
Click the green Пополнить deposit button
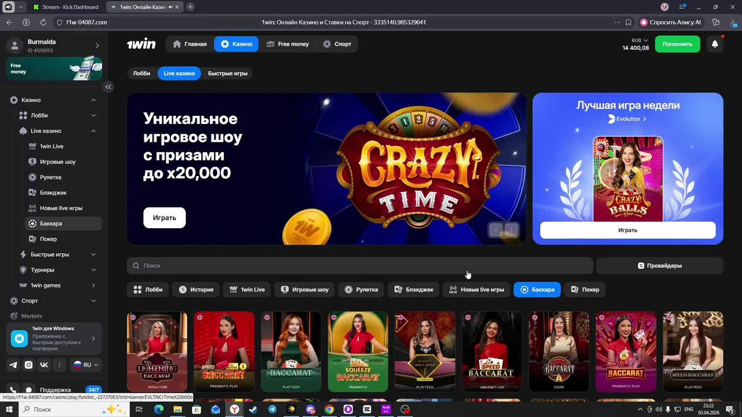[678, 44]
